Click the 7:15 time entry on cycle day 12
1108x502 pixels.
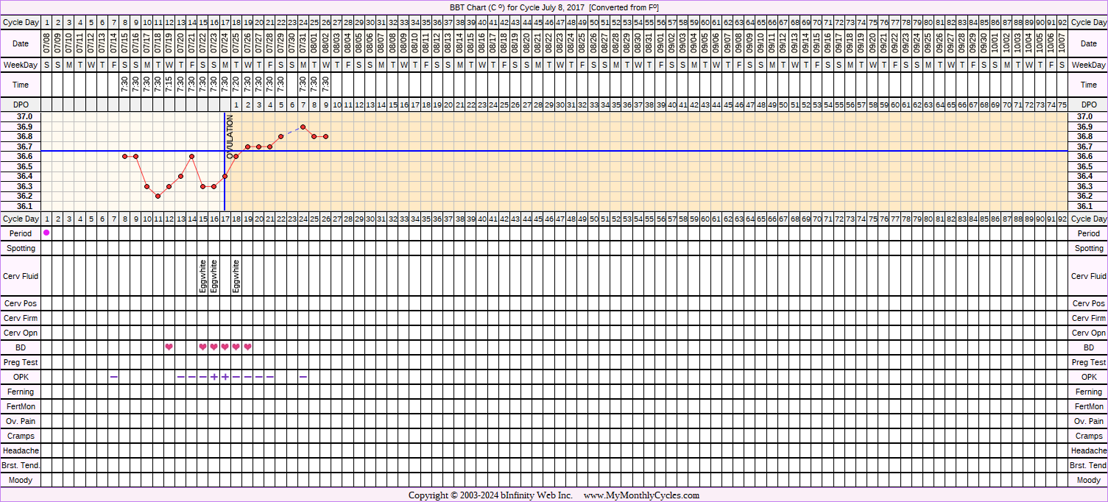[169, 85]
